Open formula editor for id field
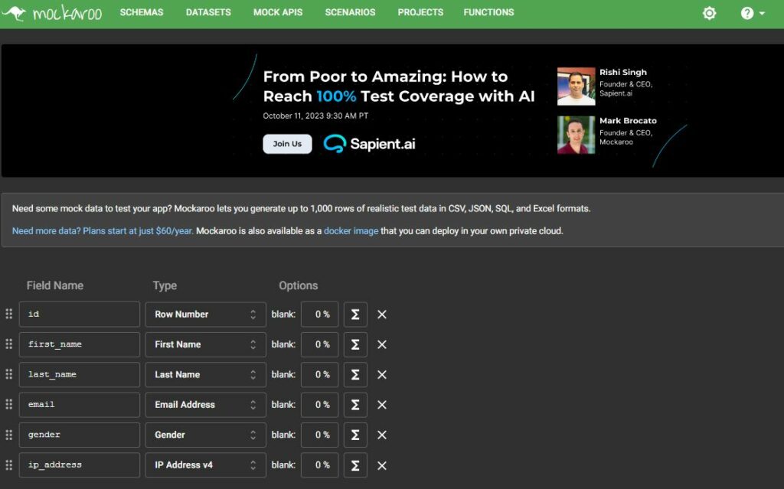The height and width of the screenshot is (489, 784). 355,315
